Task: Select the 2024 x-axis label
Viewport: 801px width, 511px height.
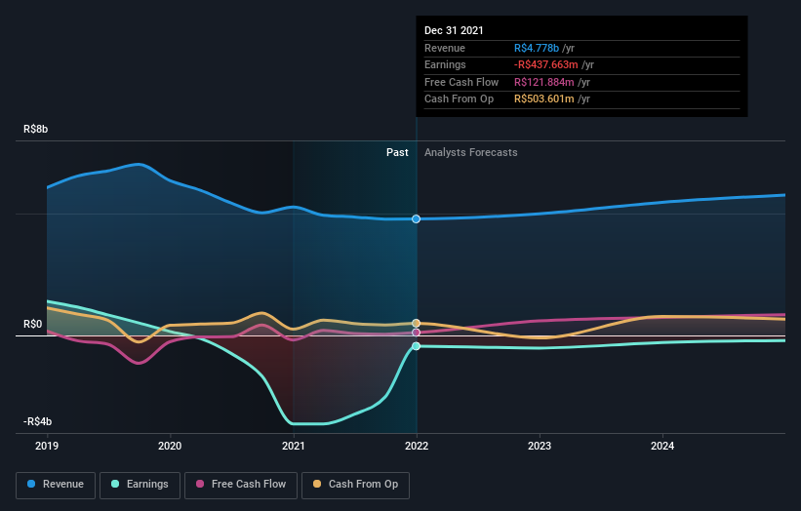Action: (662, 446)
